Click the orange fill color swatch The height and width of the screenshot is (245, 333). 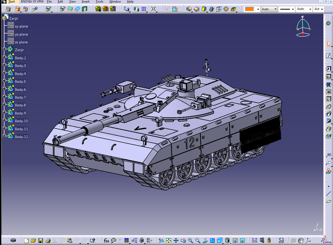(249, 8)
